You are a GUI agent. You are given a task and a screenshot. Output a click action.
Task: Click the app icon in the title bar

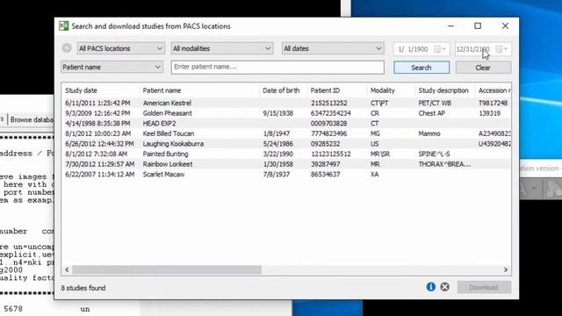coord(64,25)
